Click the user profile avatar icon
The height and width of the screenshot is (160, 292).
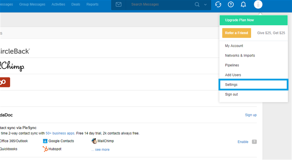pyautogui.click(x=258, y=4)
